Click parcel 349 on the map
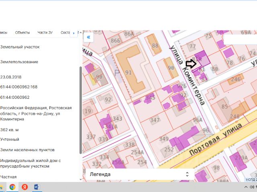257x192 pixels. coord(164,139)
